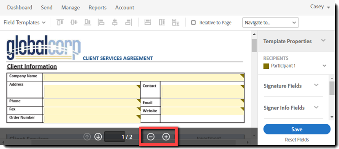The image size is (339, 149).
Task: Open the Reports tab
Action: pos(98,8)
